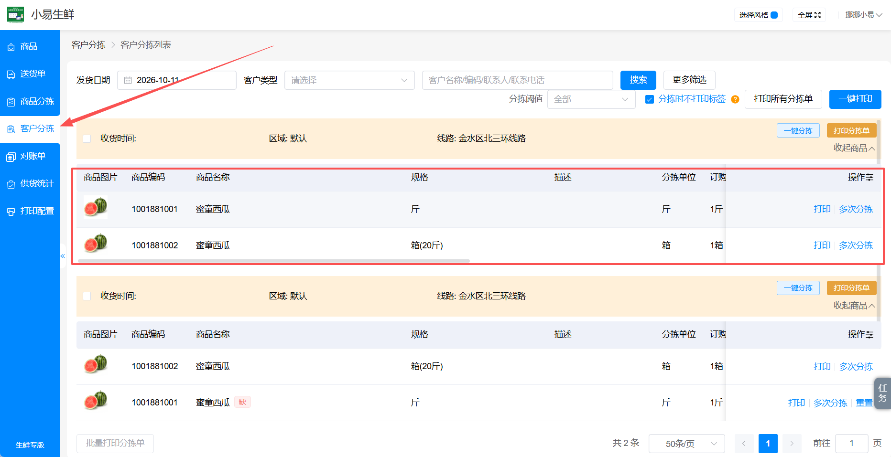This screenshot has height=457, width=891.
Task: Open the 任务 floating task tab
Action: coord(883,393)
